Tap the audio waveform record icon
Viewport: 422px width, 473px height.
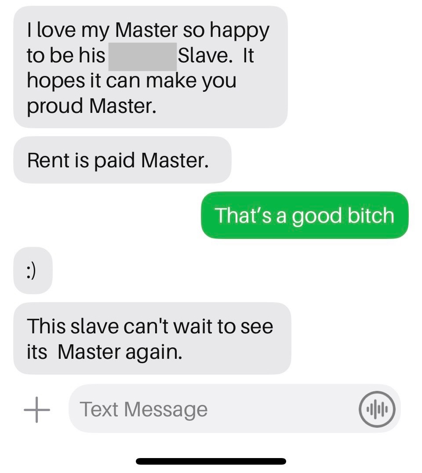point(377,409)
